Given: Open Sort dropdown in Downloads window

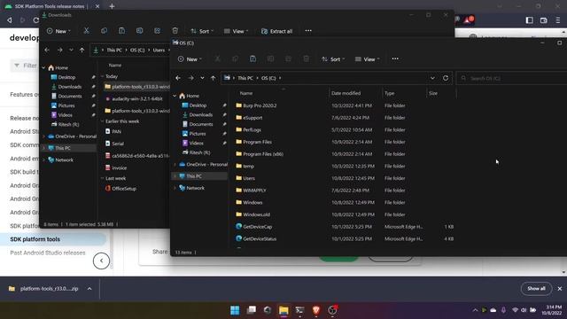Looking at the screenshot, I should pyautogui.click(x=202, y=31).
